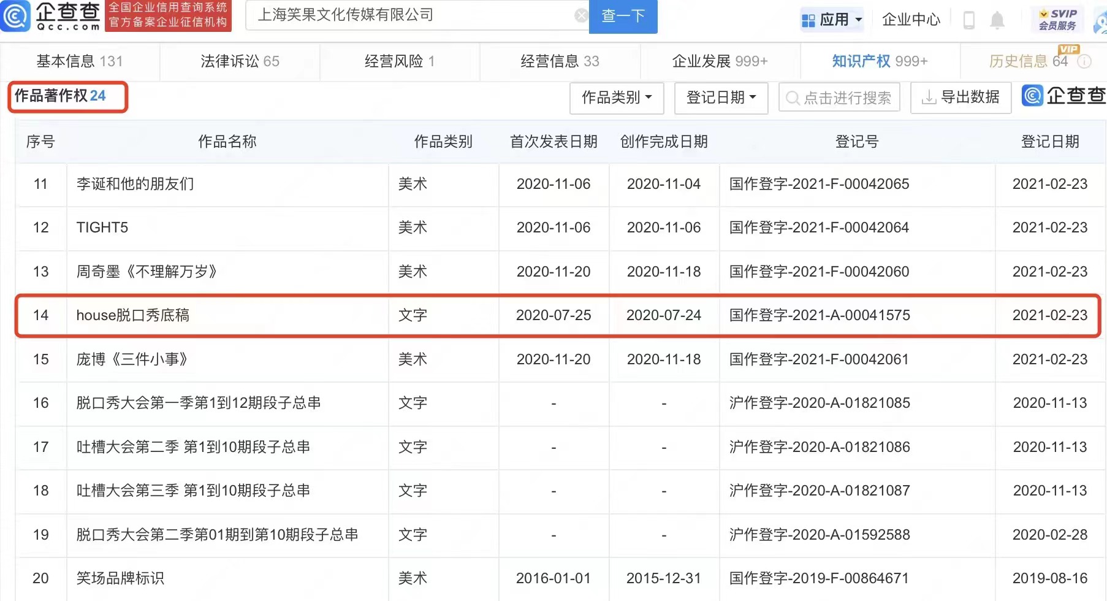
Task: Click the 登记日期 column header
Action: [x=1050, y=142]
